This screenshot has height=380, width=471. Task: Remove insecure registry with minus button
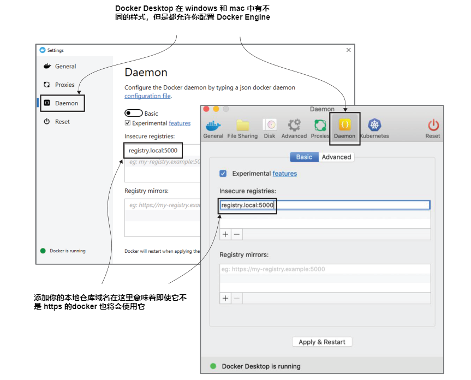[237, 234]
